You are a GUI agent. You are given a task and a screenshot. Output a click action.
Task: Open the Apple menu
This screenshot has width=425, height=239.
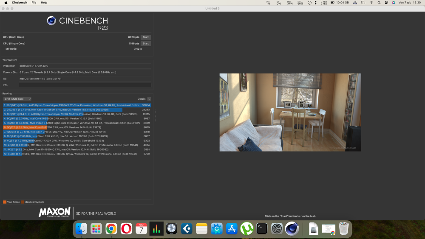click(6, 3)
